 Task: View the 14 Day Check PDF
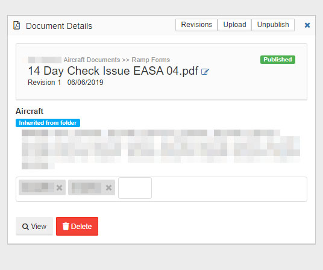[x=34, y=227]
